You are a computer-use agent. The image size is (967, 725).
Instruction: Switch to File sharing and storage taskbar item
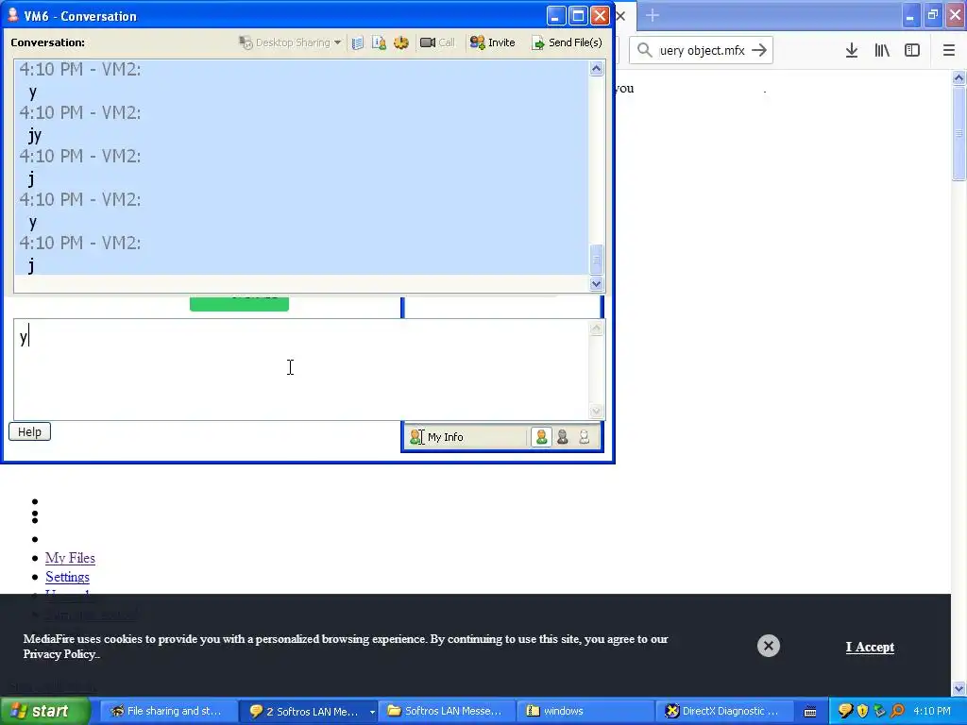tap(167, 711)
